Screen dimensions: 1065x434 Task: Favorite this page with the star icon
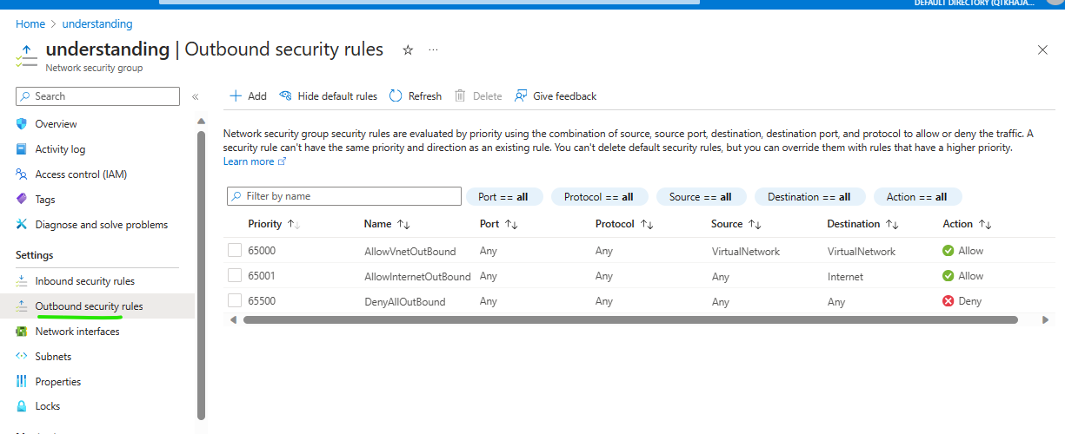tap(408, 50)
